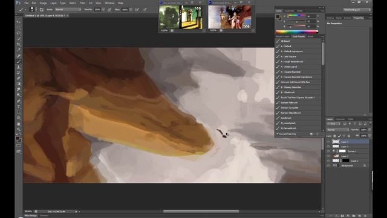
Task: Switch to the Swatches tab
Action: click(289, 11)
